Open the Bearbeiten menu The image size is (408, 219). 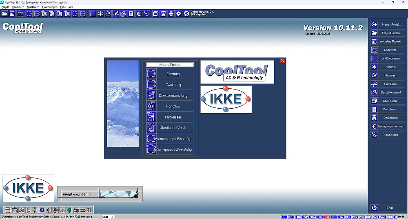(18, 7)
